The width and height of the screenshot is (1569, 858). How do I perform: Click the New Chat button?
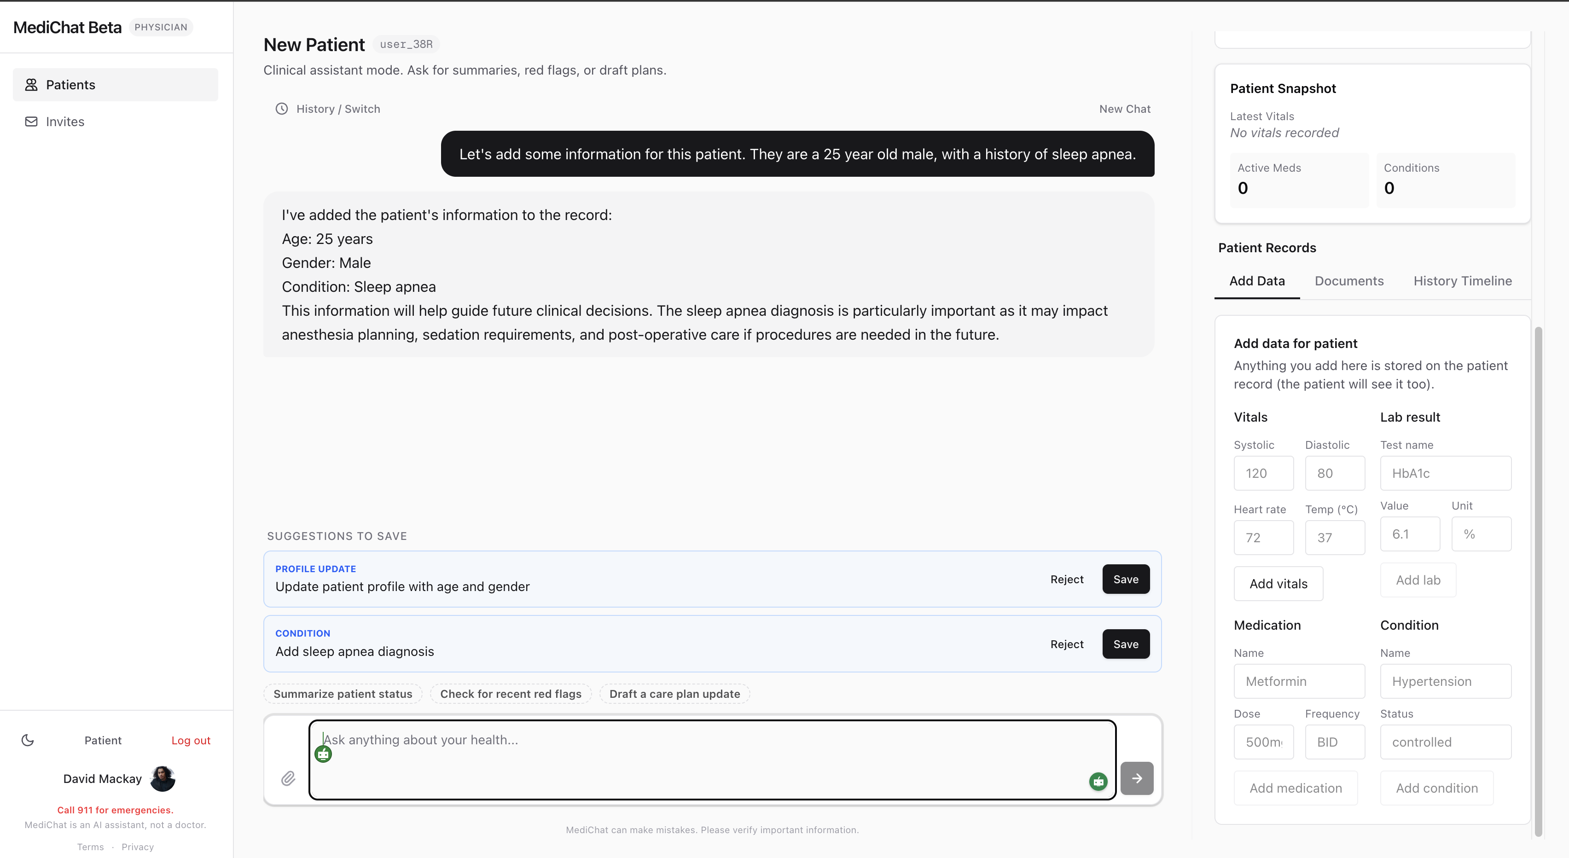pos(1124,109)
